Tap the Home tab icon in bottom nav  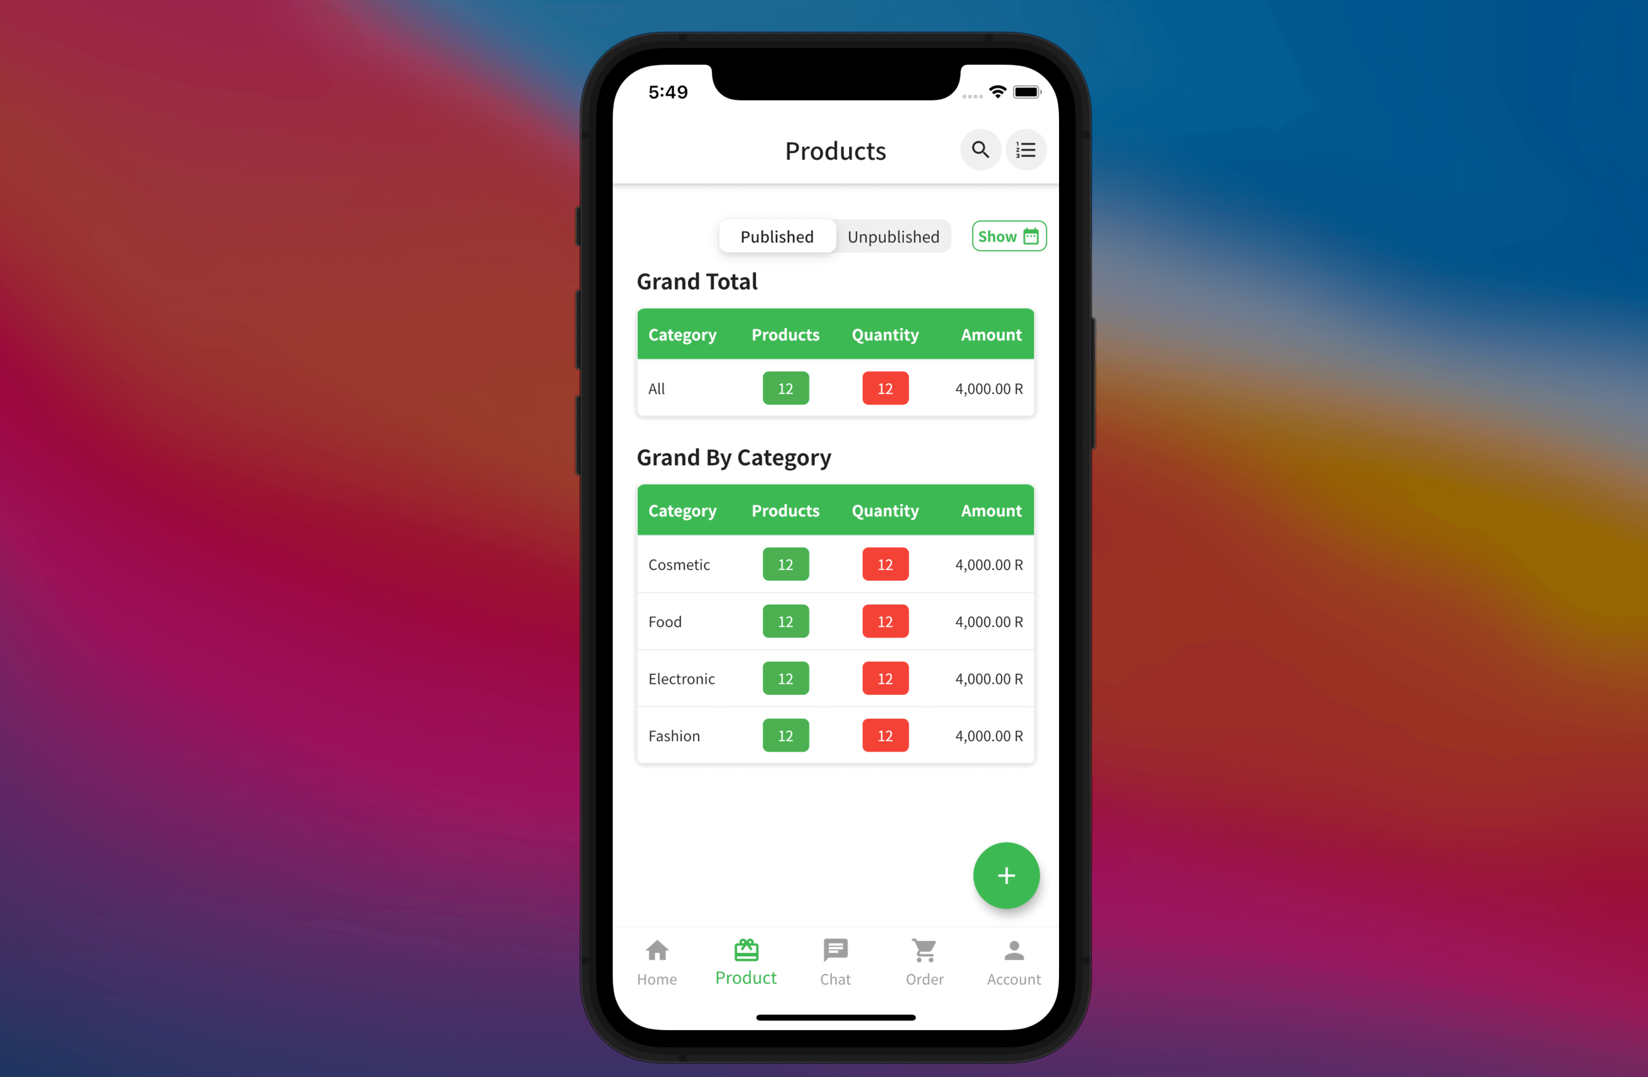click(656, 950)
